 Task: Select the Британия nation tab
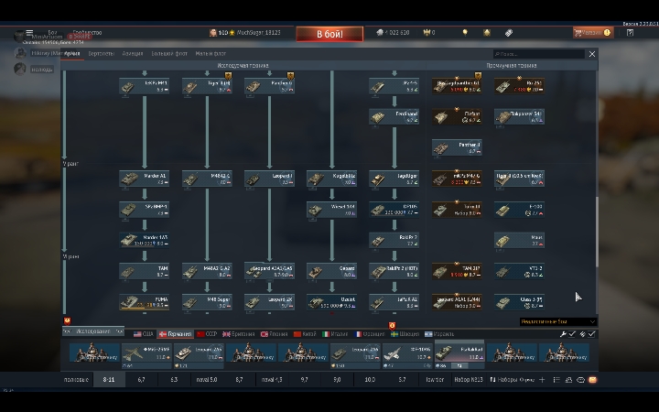(x=238, y=334)
